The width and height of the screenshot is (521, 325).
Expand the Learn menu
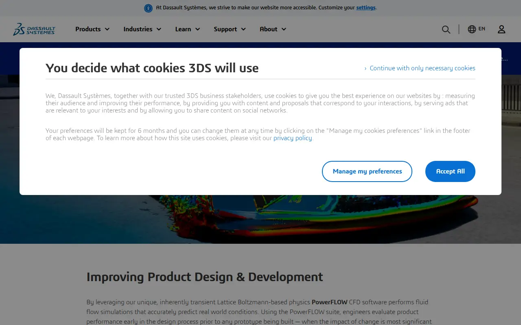pyautogui.click(x=188, y=29)
